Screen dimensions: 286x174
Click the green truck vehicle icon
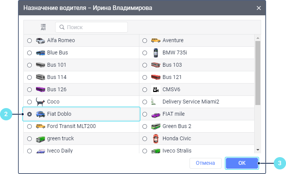tap(40, 139)
